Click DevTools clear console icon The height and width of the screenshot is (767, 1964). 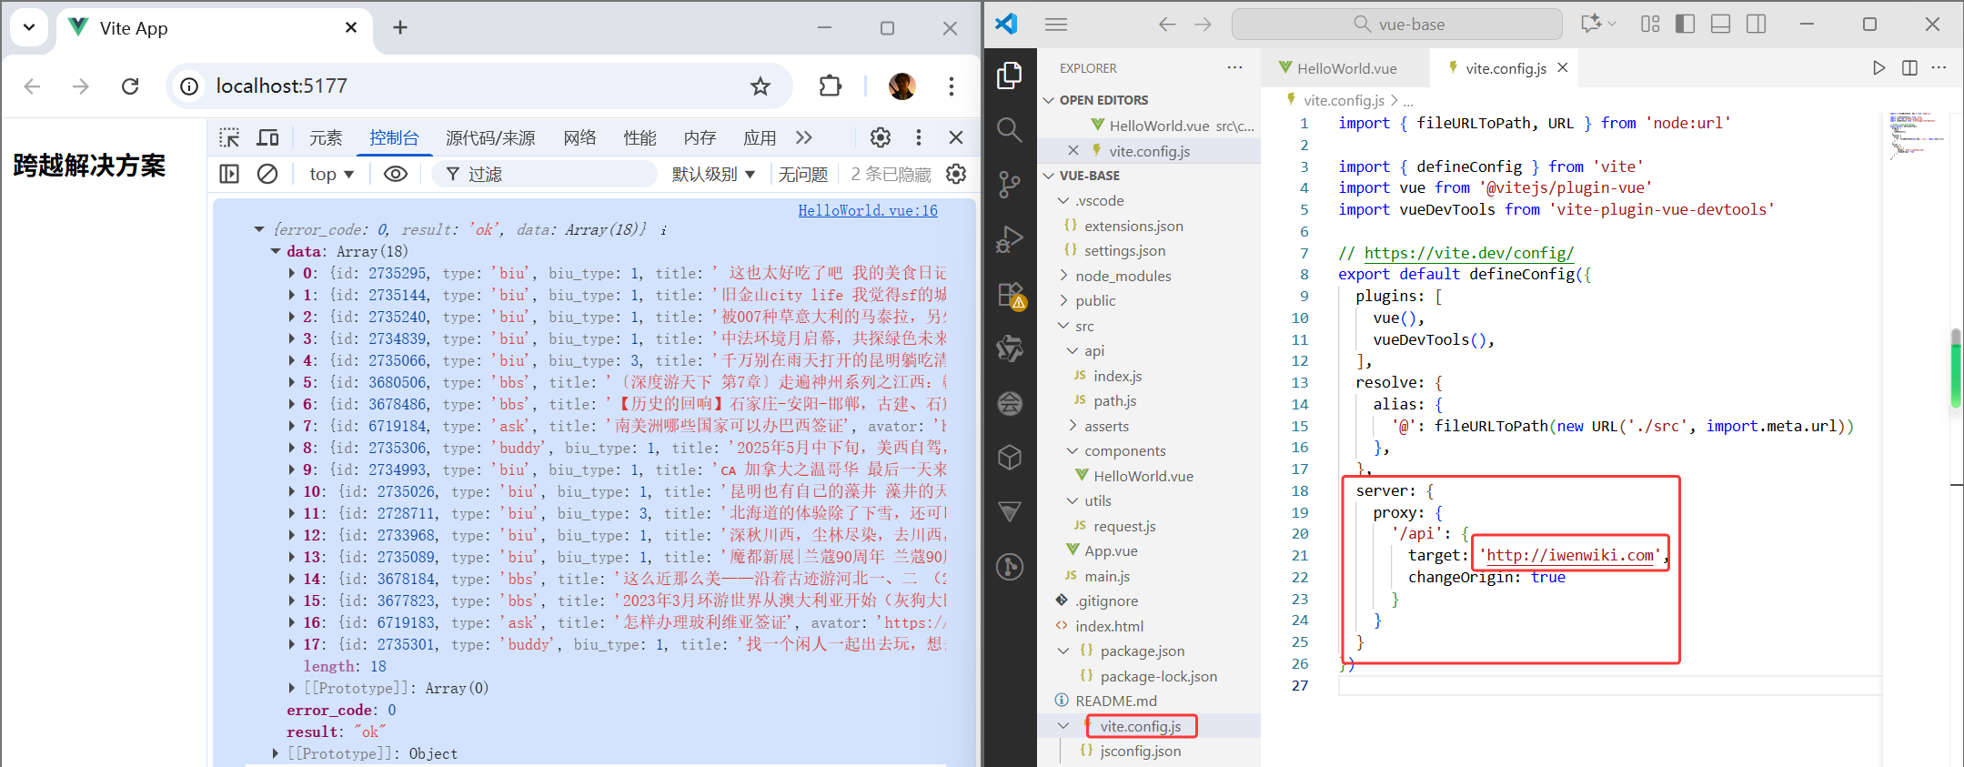coord(267,174)
